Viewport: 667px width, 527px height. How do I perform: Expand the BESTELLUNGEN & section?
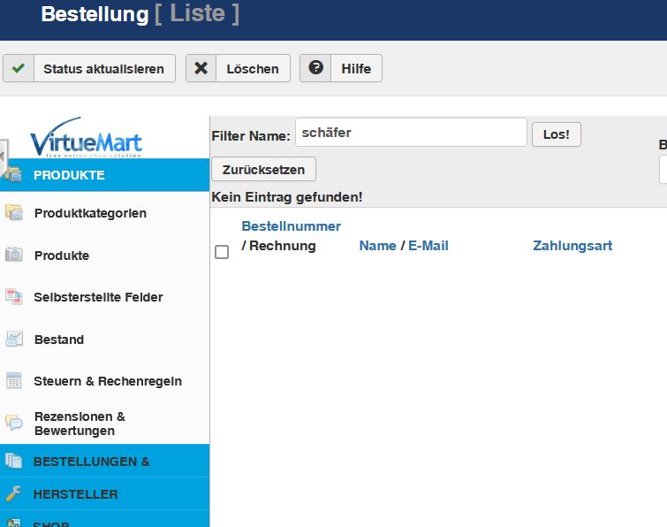91,461
